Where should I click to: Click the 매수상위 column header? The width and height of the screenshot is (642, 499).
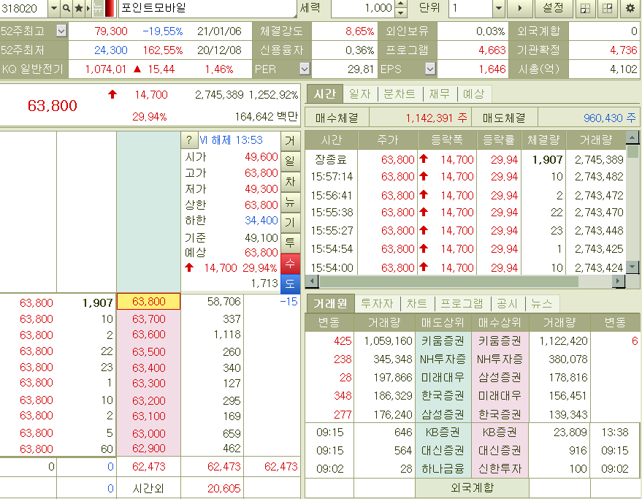pyautogui.click(x=500, y=323)
